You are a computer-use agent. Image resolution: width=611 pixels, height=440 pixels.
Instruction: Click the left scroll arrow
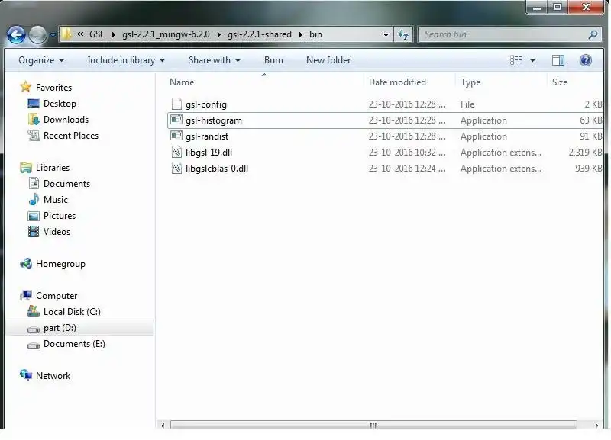click(163, 426)
